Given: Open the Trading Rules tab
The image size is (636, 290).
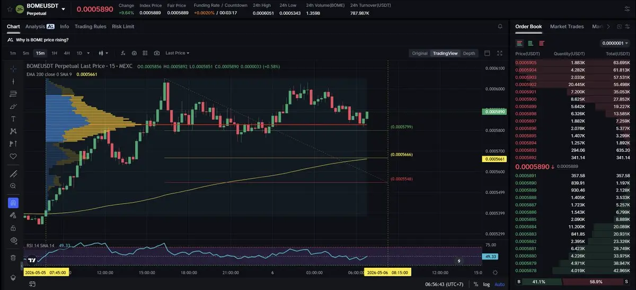Looking at the screenshot, I should [x=90, y=26].
